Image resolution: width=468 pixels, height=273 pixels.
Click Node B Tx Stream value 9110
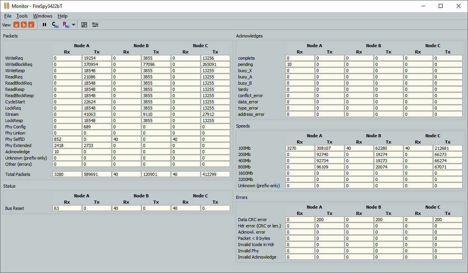click(156, 114)
